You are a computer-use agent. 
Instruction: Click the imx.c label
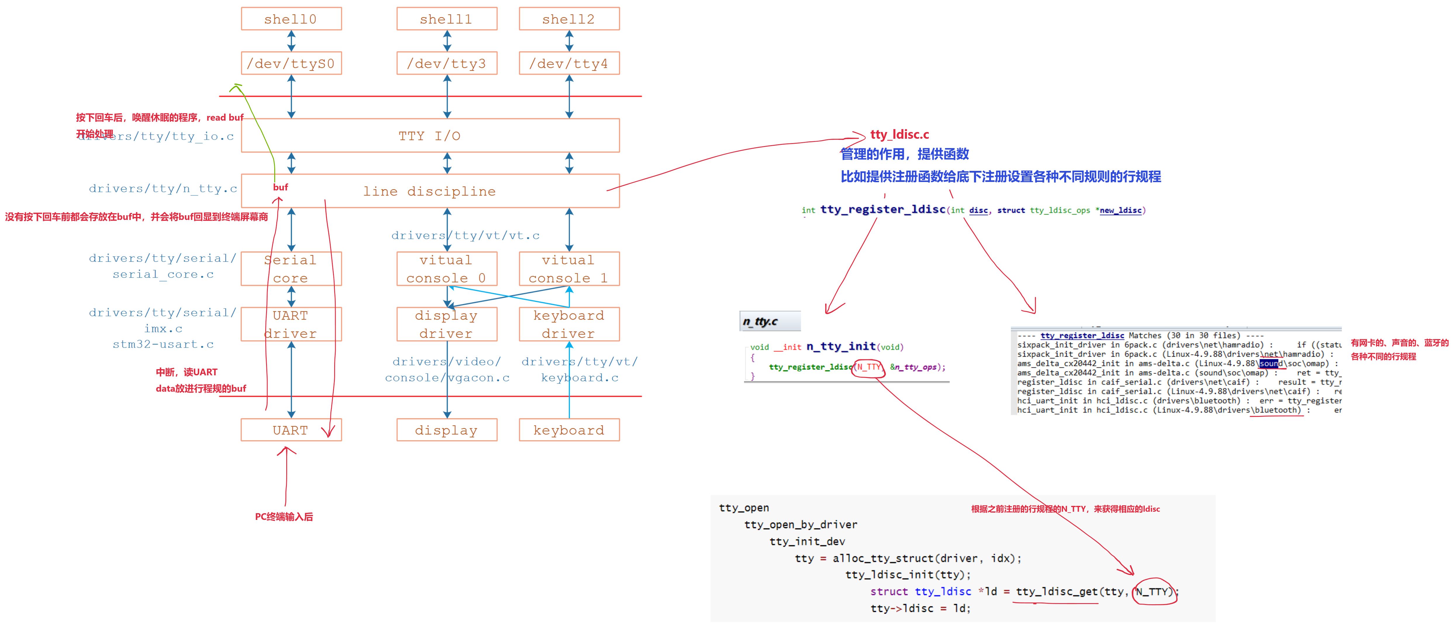[x=163, y=328]
